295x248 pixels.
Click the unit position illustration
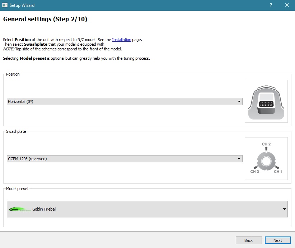(x=266, y=101)
